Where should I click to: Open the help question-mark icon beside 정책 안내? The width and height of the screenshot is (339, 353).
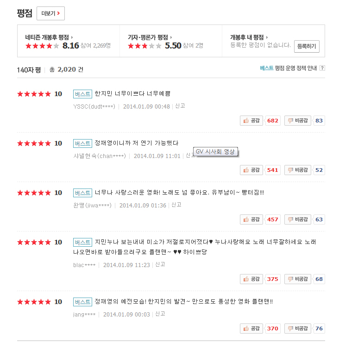click(322, 68)
